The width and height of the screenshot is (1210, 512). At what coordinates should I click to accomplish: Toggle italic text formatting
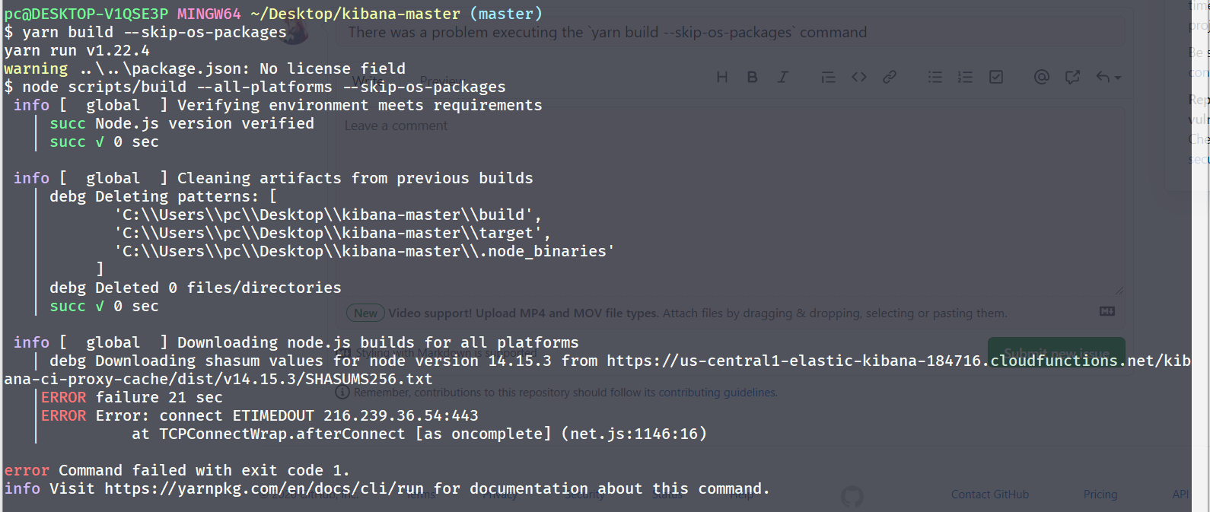pos(782,76)
